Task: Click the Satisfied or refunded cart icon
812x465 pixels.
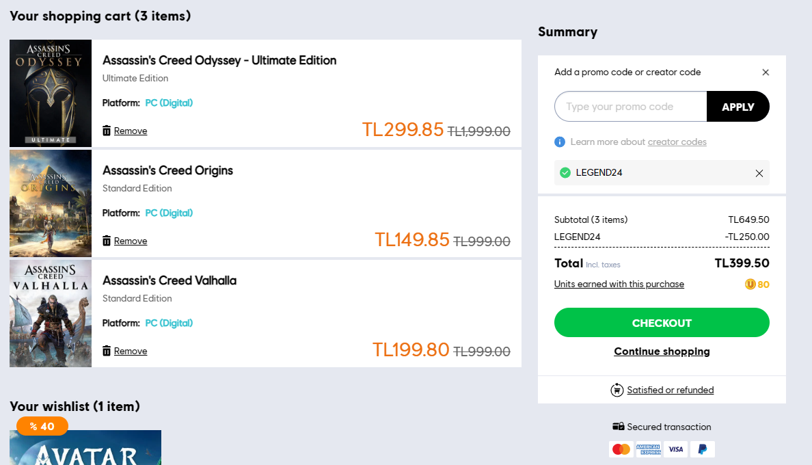Action: (617, 390)
